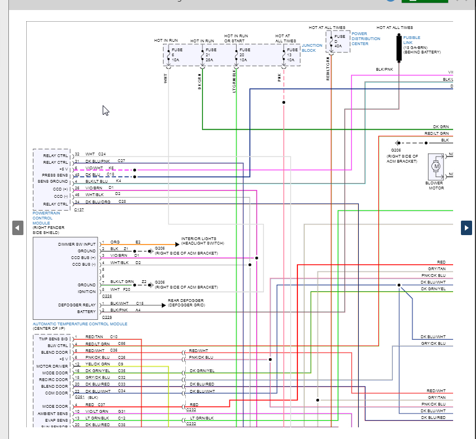476x439 pixels.
Task: Open the Powertrain Control Module link
Action: [x=46, y=218]
